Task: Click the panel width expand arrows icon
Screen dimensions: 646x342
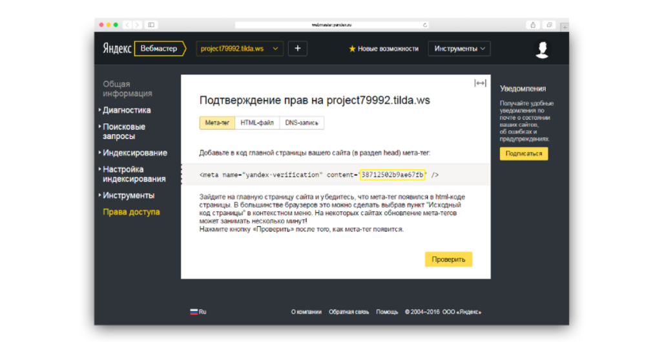Action: 480,83
